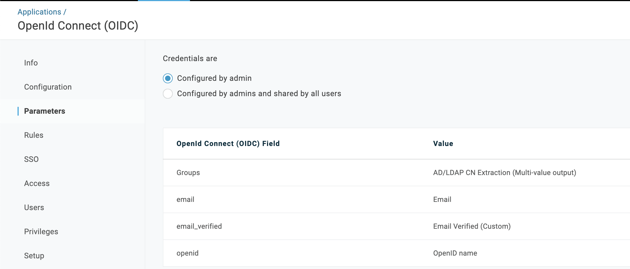Click the Groups field row

pyautogui.click(x=188, y=173)
